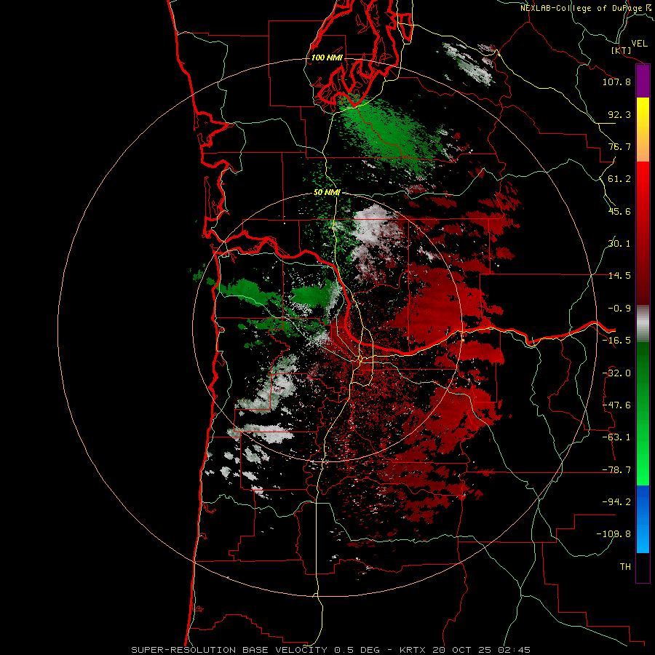Image resolution: width=655 pixels, height=655 pixels.
Task: Click the 100 NMI range ring label
Action: (x=327, y=57)
